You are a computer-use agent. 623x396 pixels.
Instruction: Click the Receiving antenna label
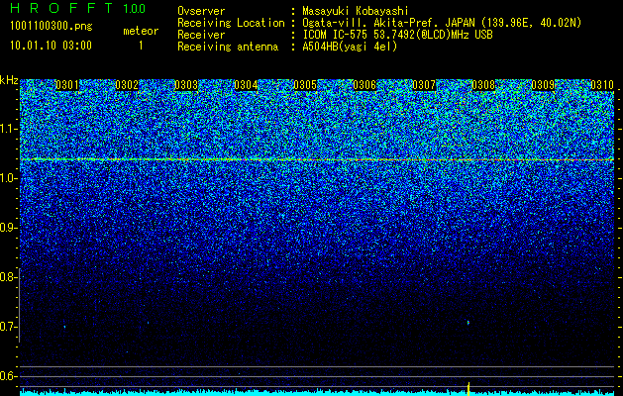click(228, 47)
